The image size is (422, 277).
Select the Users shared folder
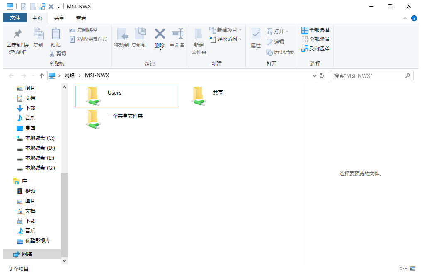(x=127, y=97)
